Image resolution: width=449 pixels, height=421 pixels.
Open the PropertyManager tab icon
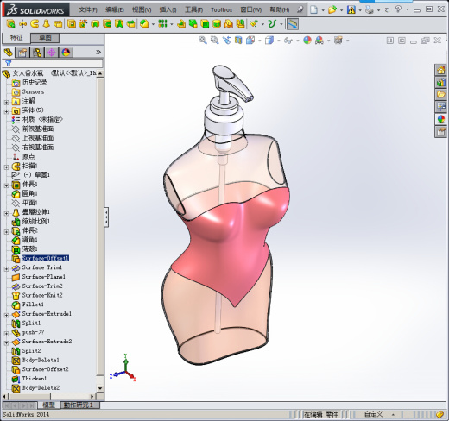[22, 53]
